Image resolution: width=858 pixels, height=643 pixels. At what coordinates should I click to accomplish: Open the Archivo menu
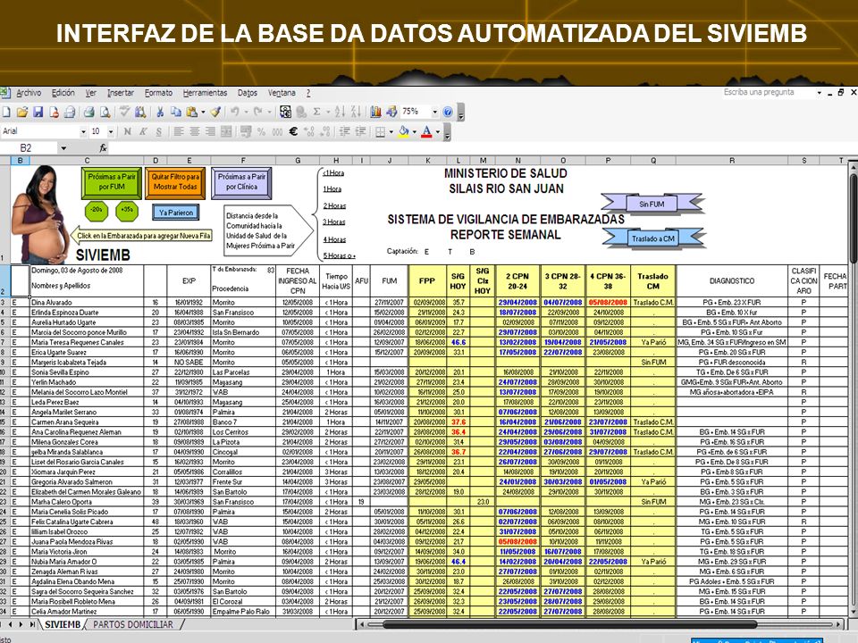pos(29,93)
